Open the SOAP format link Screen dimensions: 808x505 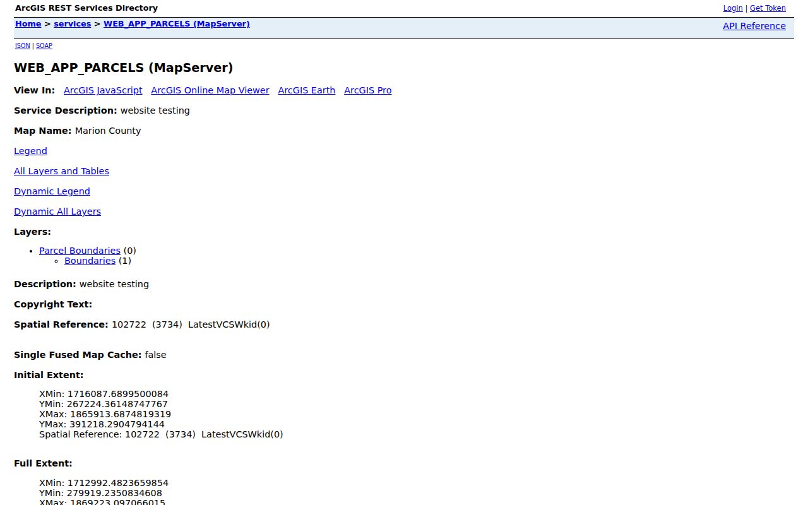pyautogui.click(x=44, y=45)
